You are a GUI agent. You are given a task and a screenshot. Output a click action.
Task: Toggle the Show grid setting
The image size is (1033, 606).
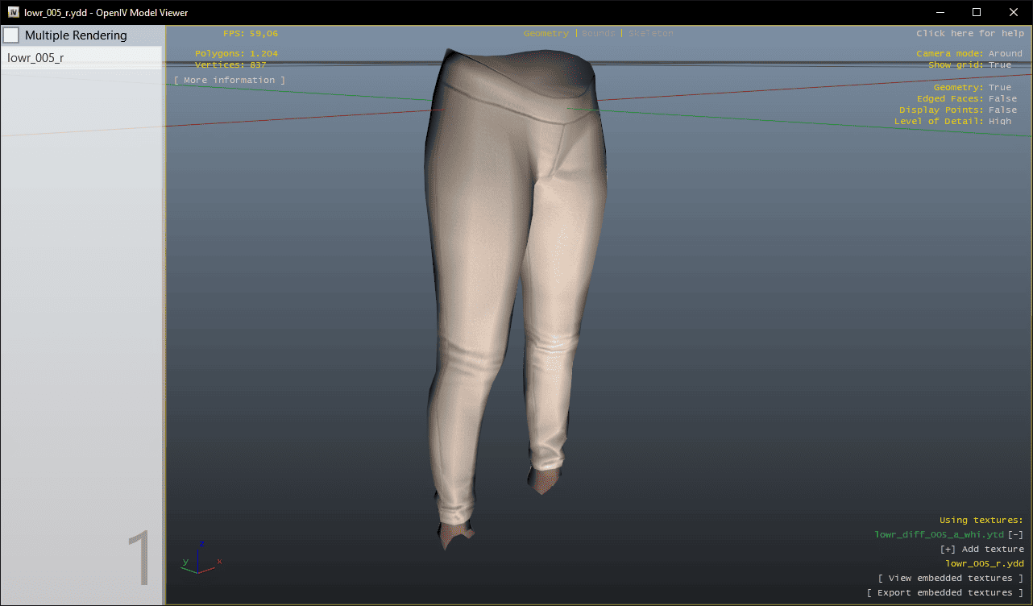tap(999, 65)
